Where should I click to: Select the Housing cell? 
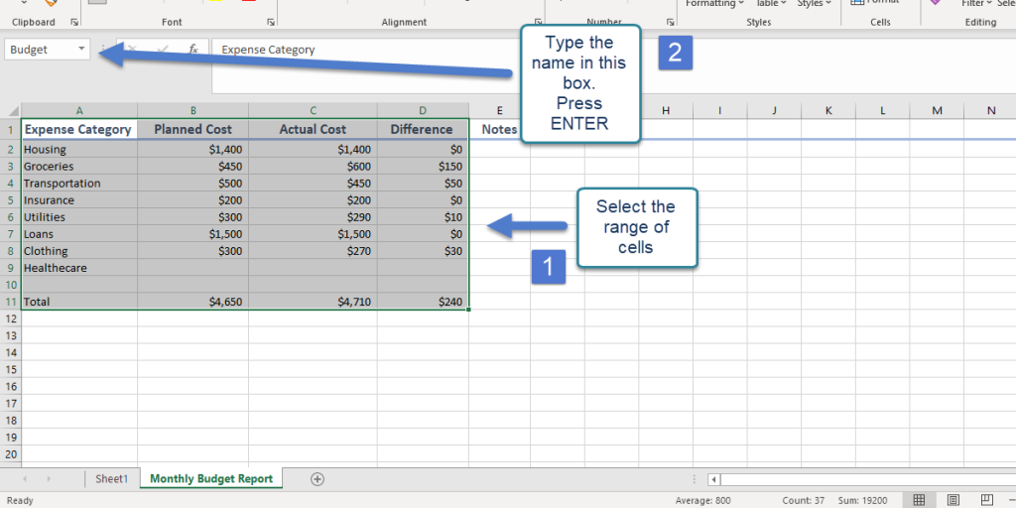point(79,149)
